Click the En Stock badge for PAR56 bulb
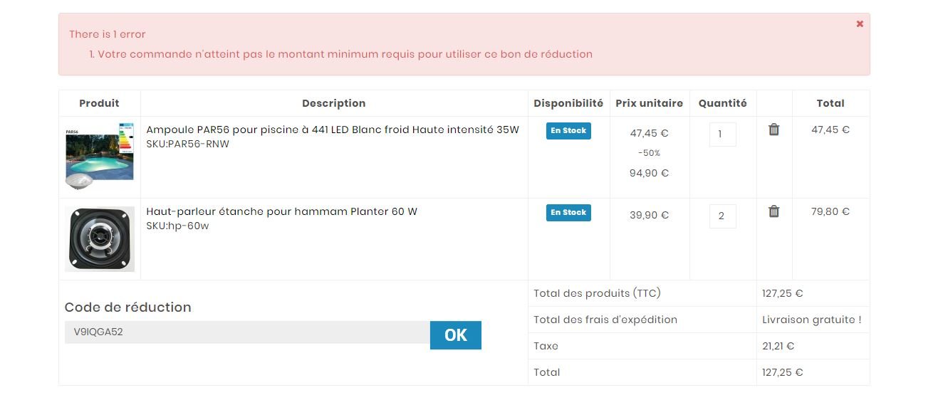This screenshot has height=395, width=938. click(568, 131)
